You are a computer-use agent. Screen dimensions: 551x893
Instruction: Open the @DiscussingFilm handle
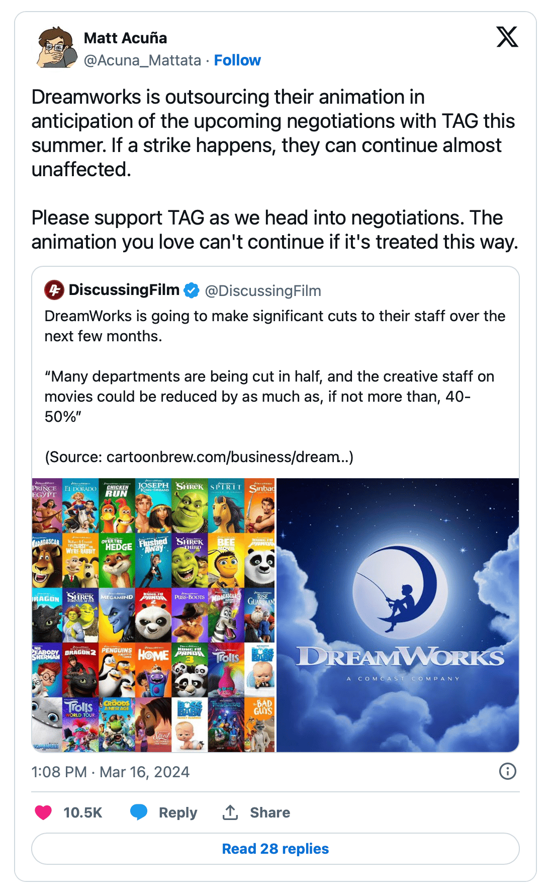[x=263, y=291]
